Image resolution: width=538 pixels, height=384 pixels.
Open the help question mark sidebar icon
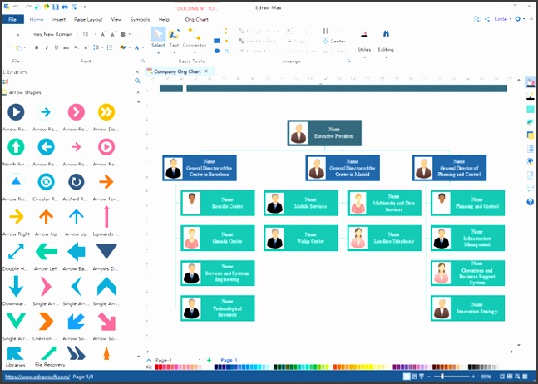(x=531, y=202)
